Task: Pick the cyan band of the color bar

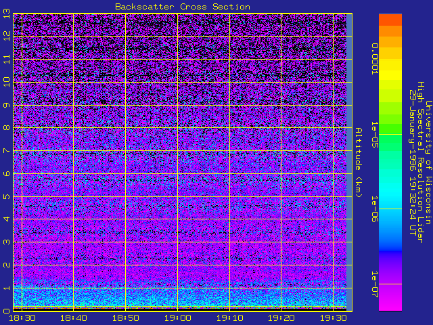Action: coord(390,191)
